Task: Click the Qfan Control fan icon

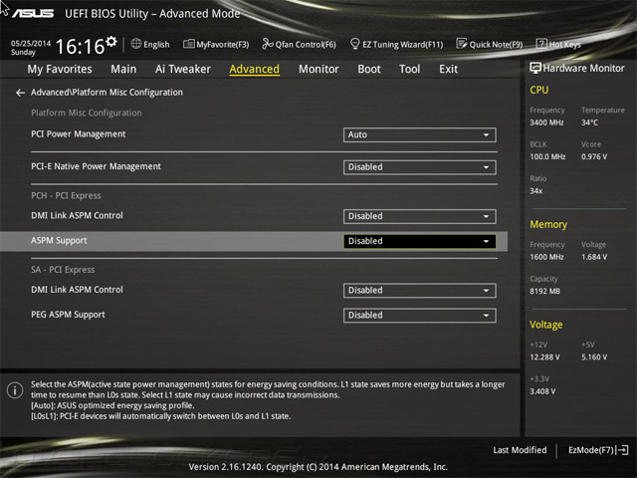Action: pos(268,44)
